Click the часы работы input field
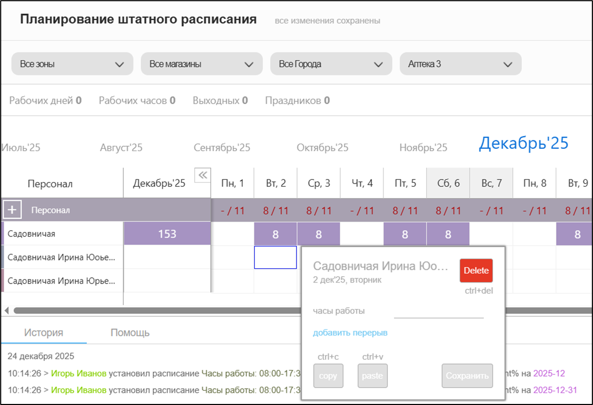The image size is (593, 405). point(438,311)
